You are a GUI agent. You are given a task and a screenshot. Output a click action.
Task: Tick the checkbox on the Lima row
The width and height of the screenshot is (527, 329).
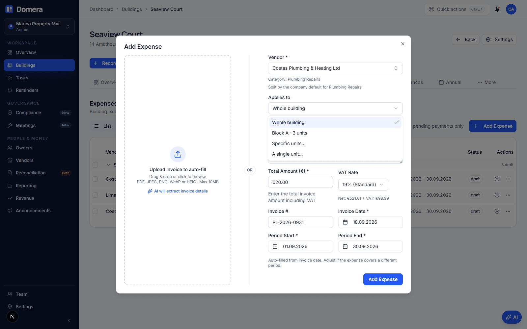click(x=95, y=195)
